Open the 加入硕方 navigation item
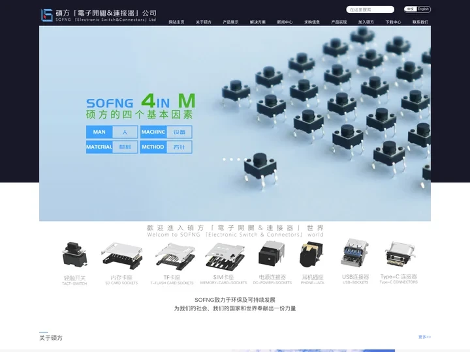470x352 pixels. pyautogui.click(x=366, y=22)
